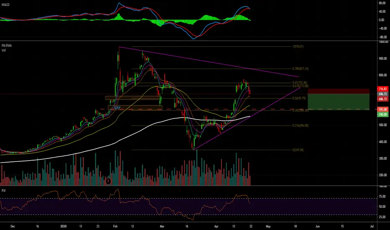Select the 0.236(496.00) Fibonacci level label
This screenshot has width=390, height=230.
coord(300,125)
